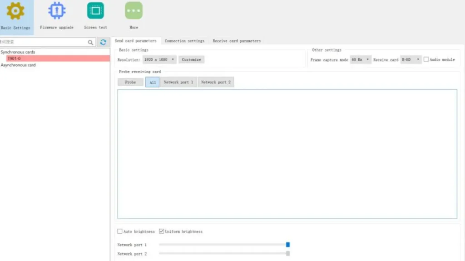Click the Probe button
Screen dimensions: 465x261
130,82
